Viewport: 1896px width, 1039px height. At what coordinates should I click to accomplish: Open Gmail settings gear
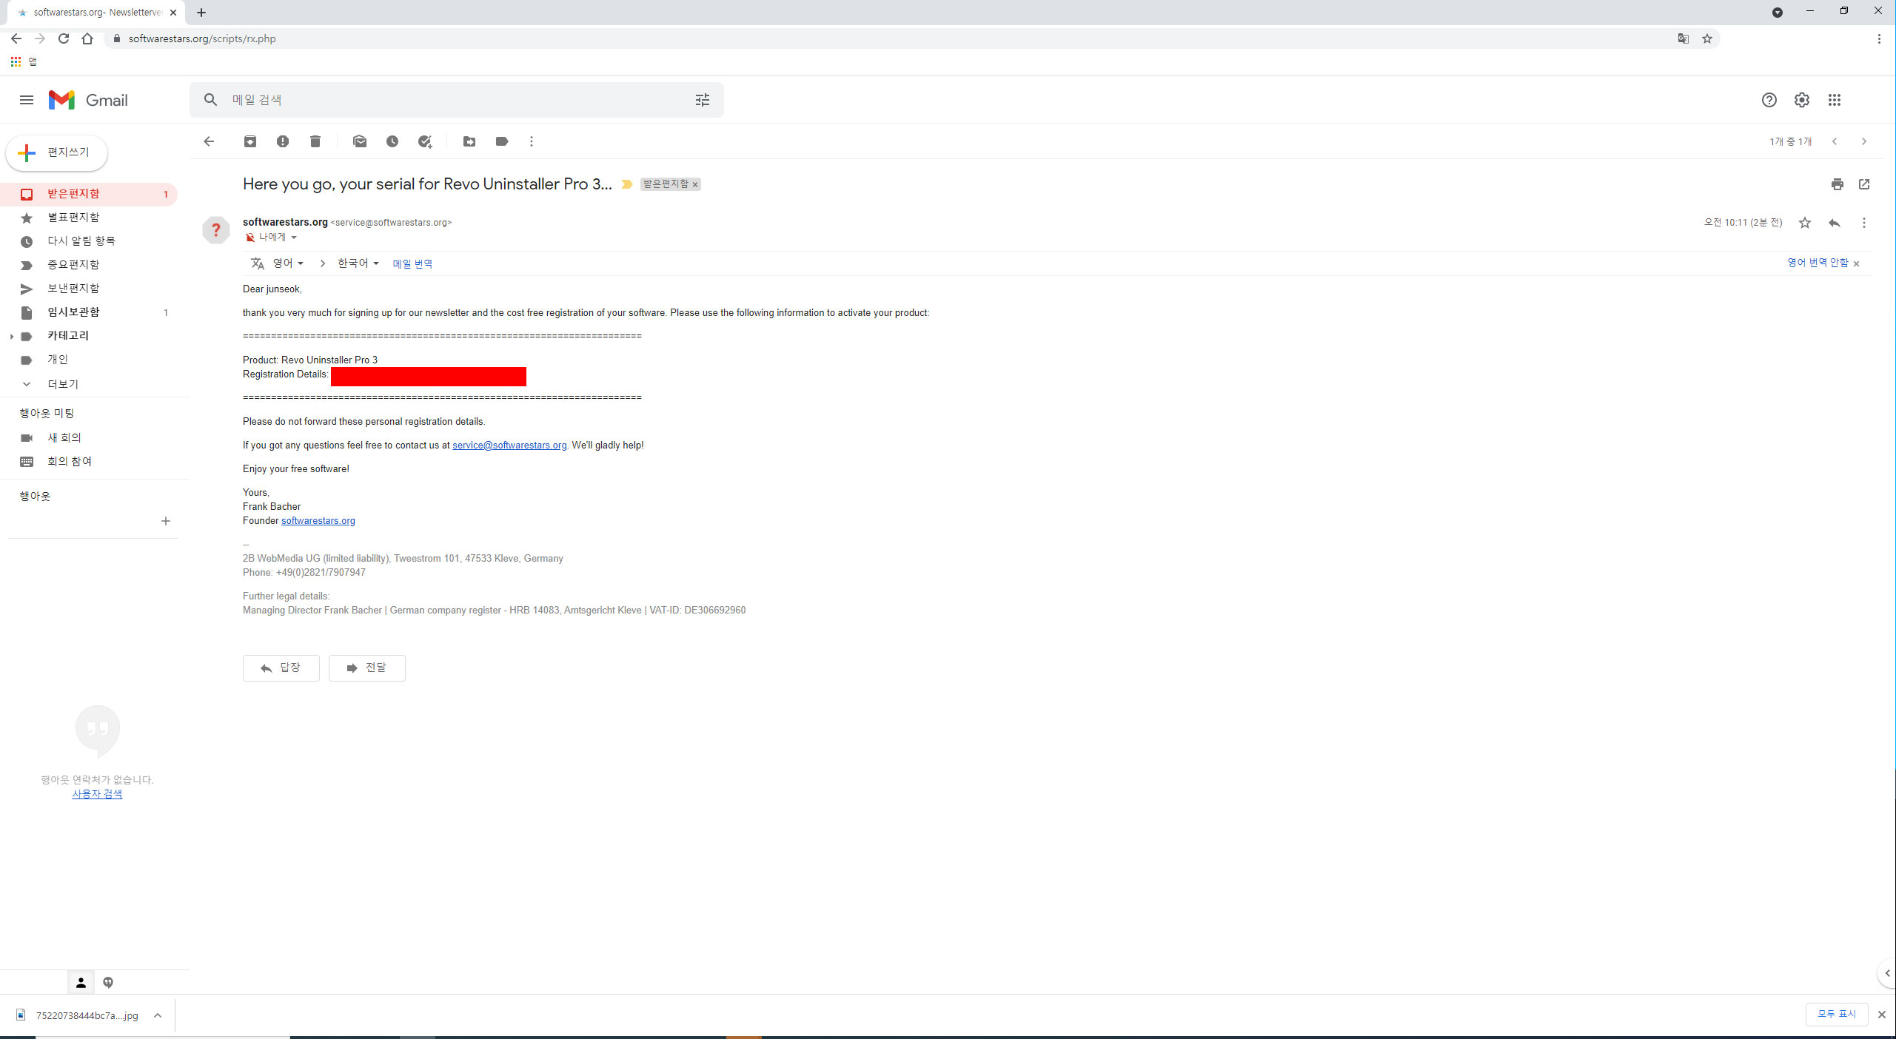pyautogui.click(x=1801, y=100)
